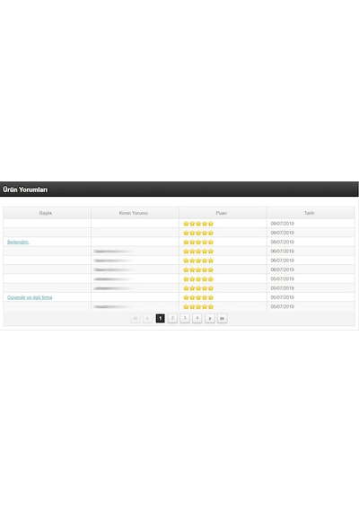Click star rating of "Beğendim." review

click(x=198, y=242)
